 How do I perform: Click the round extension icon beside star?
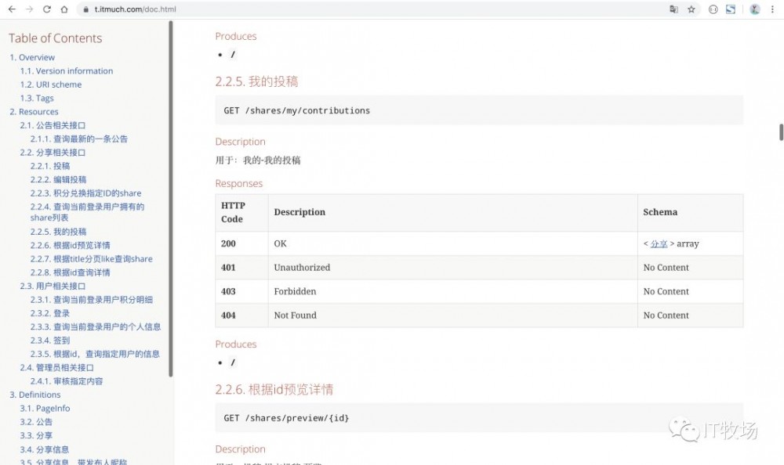click(713, 9)
